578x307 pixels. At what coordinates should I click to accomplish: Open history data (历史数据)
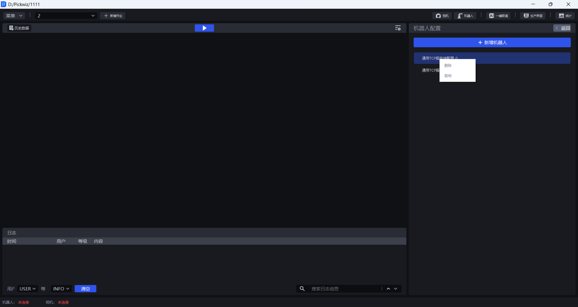coord(19,28)
